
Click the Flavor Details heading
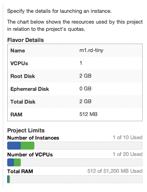tap(26, 40)
